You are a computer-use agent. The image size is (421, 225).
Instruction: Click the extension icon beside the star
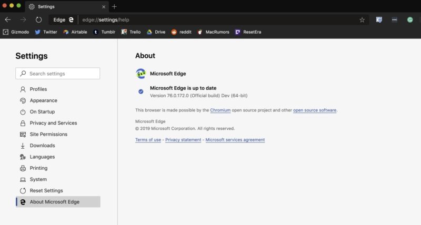[379, 19]
